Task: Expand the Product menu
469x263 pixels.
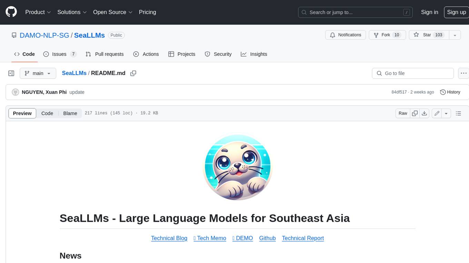Action: pos(38,12)
